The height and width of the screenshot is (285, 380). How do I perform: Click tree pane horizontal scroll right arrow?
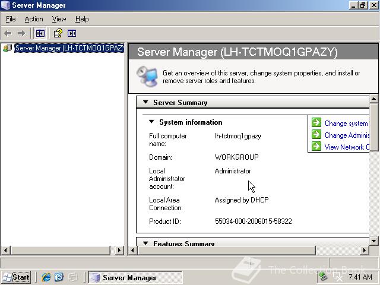[119, 250]
